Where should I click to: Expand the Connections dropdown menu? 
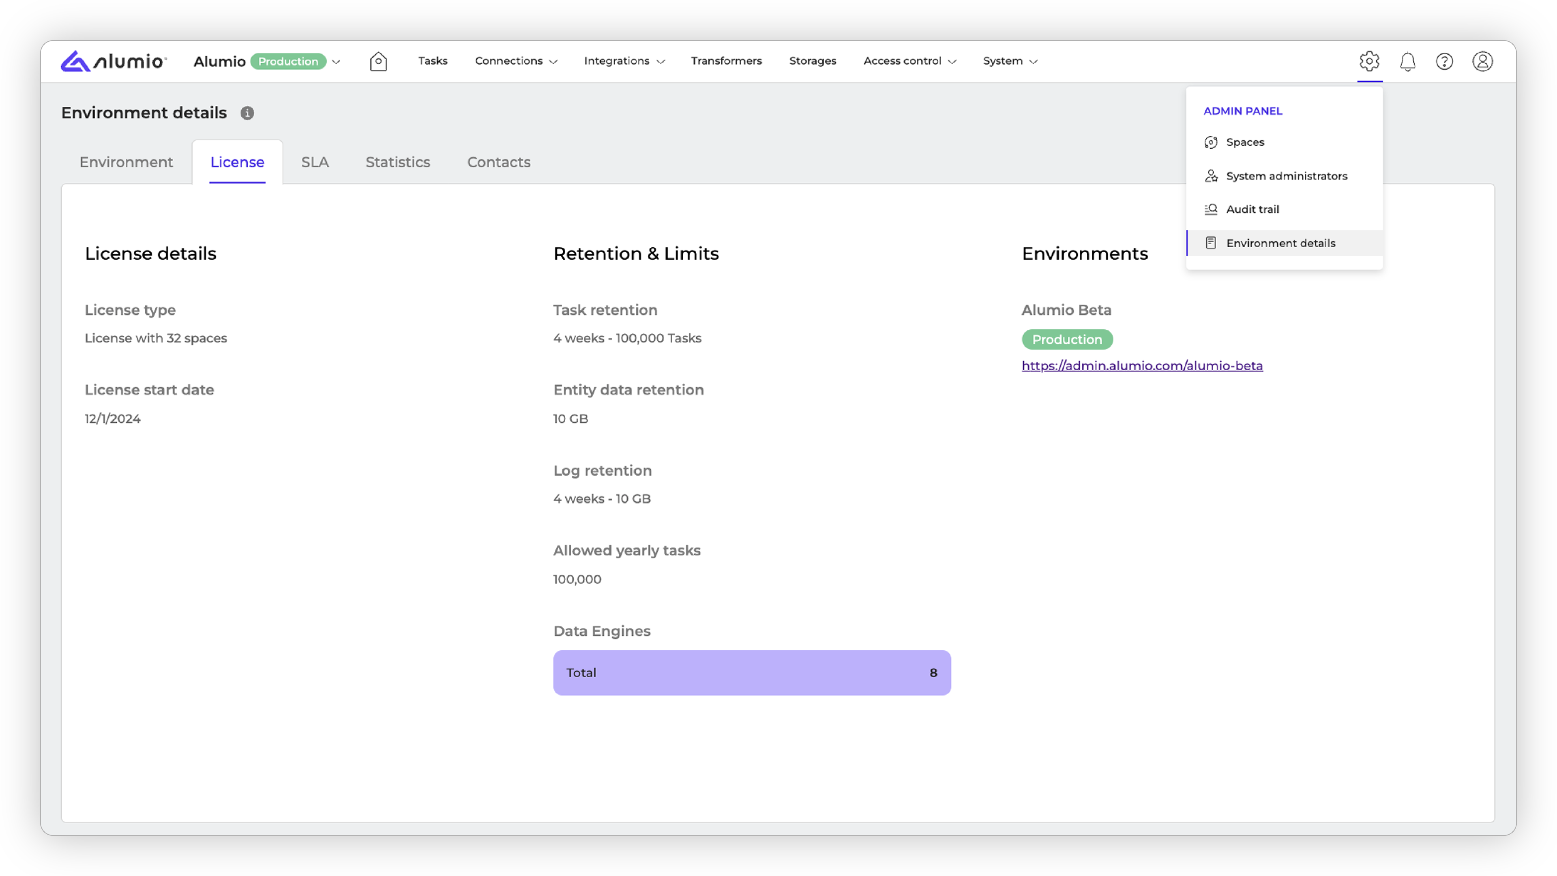(x=516, y=61)
